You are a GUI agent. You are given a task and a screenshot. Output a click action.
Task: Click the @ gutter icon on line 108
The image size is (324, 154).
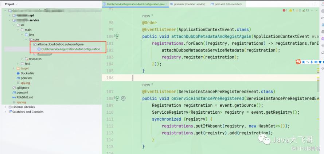pyautogui.click(x=124, y=98)
